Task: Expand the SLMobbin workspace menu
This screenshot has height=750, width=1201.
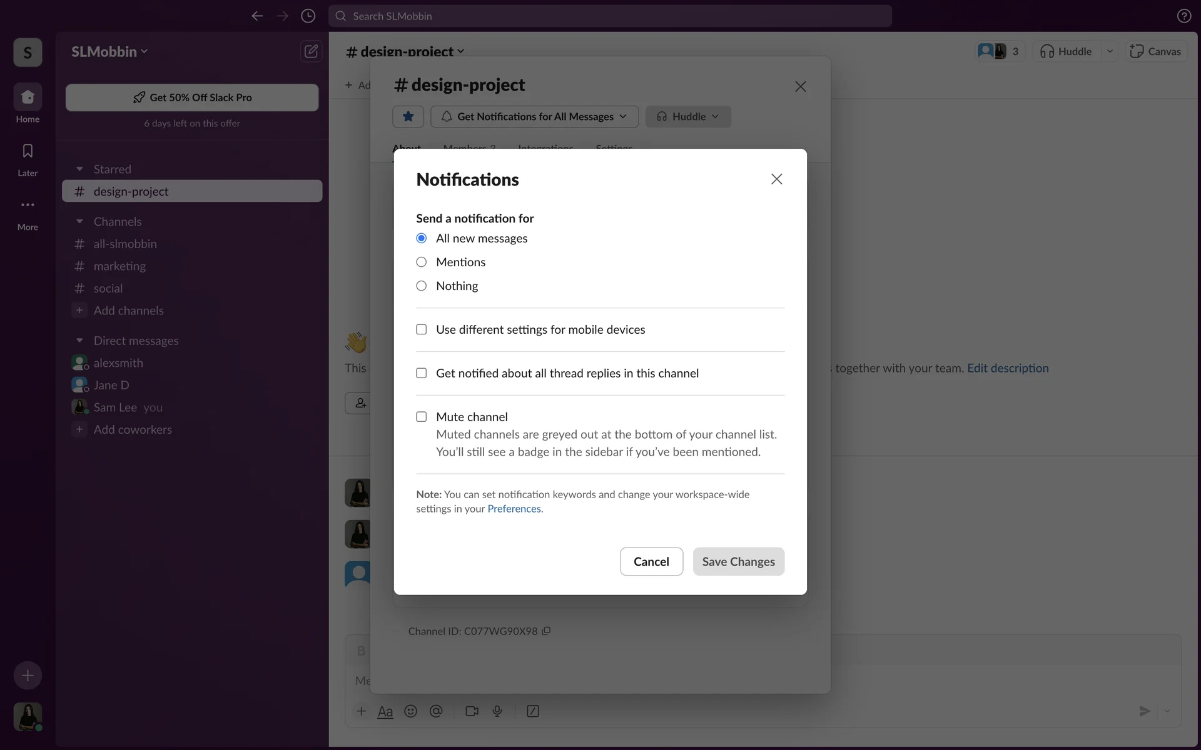Action: click(x=109, y=51)
